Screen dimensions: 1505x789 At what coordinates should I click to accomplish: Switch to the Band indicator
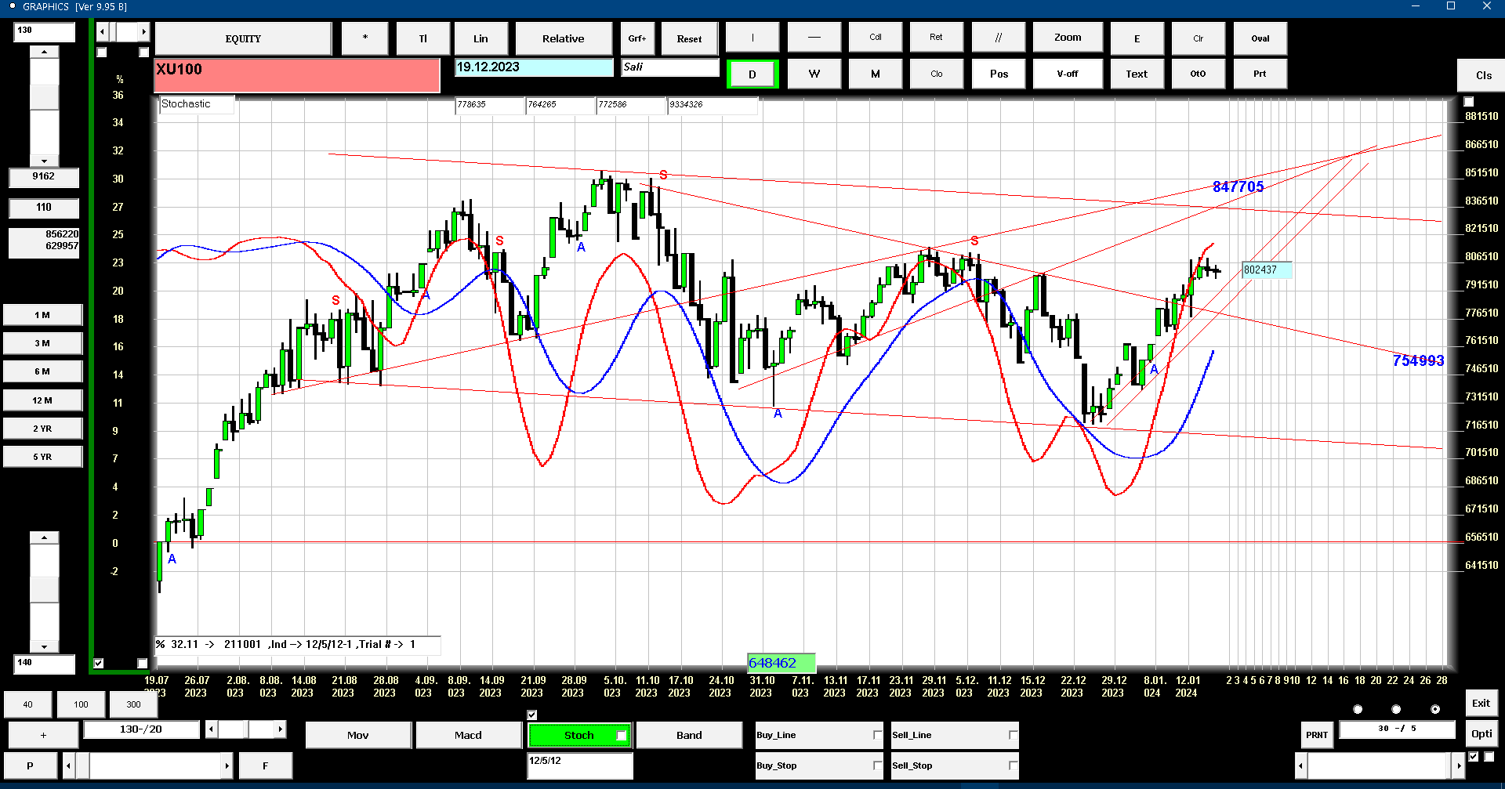coord(689,735)
